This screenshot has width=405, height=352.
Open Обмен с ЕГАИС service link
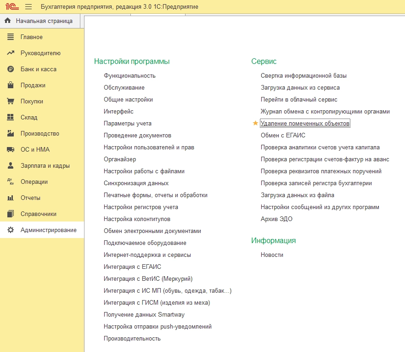[283, 135]
